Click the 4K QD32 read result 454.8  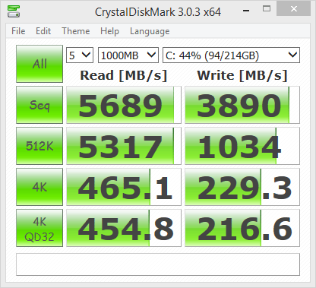point(124,228)
